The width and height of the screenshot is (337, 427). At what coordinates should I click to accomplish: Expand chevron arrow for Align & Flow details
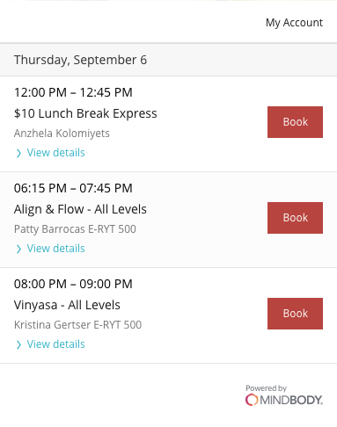(x=18, y=249)
